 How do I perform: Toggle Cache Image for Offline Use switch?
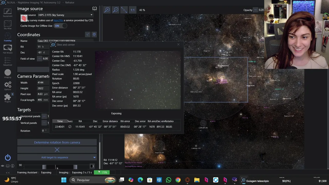point(61,26)
